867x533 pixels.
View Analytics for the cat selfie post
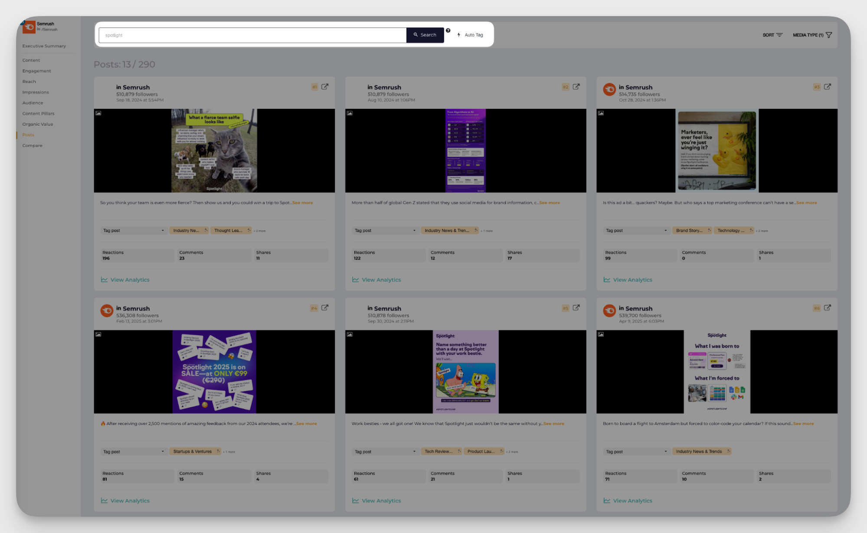(x=125, y=280)
